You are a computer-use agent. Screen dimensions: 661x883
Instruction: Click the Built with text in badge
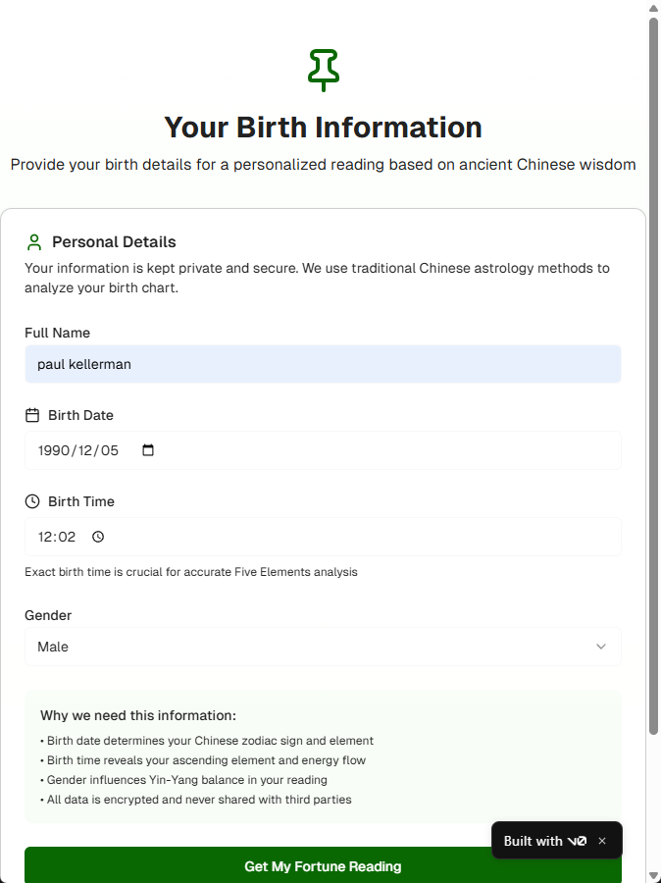pyautogui.click(x=533, y=841)
